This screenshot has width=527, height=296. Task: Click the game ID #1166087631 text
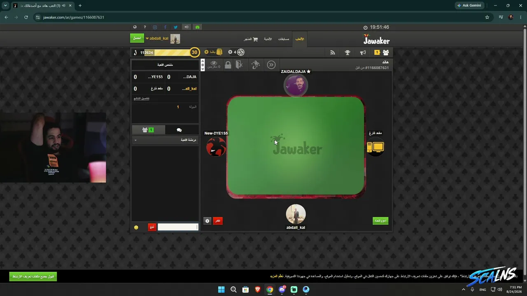tap(377, 68)
